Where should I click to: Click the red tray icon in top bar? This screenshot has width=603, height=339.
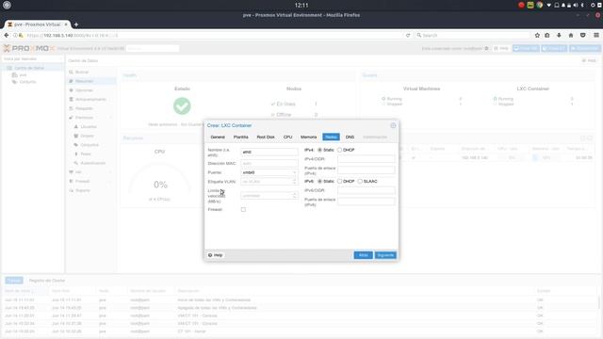521,5
